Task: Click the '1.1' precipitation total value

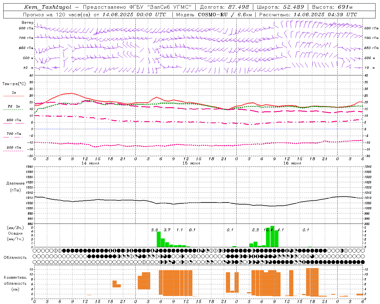Action: pos(180,230)
